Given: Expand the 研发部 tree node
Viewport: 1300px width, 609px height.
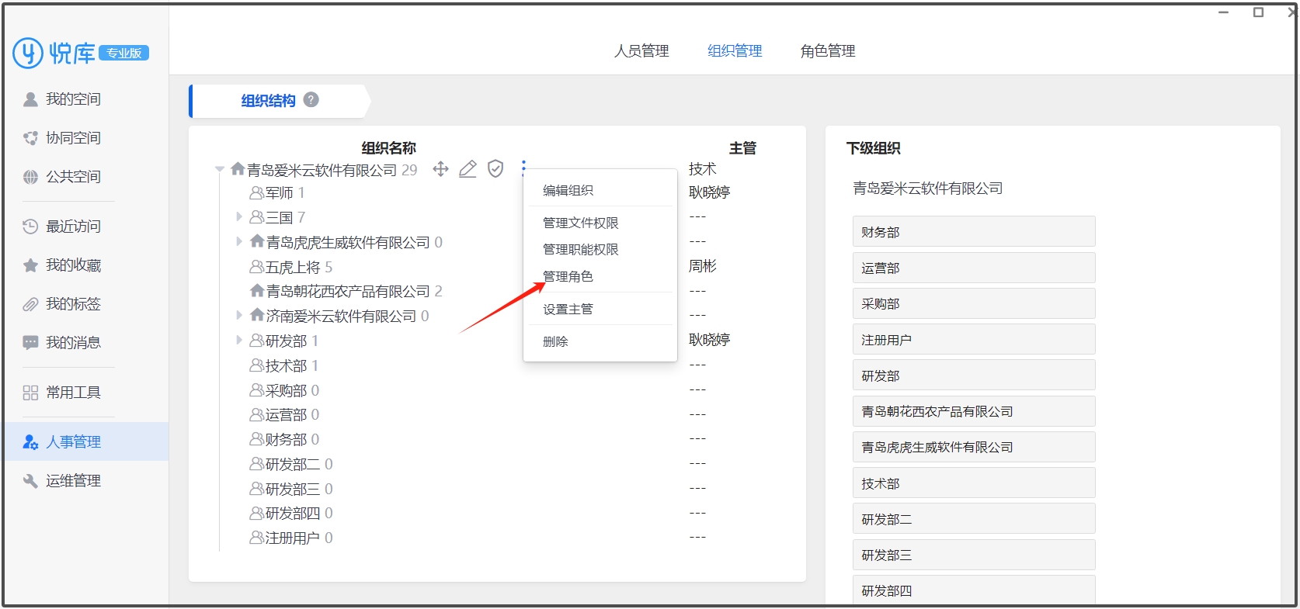Looking at the screenshot, I should [x=239, y=340].
